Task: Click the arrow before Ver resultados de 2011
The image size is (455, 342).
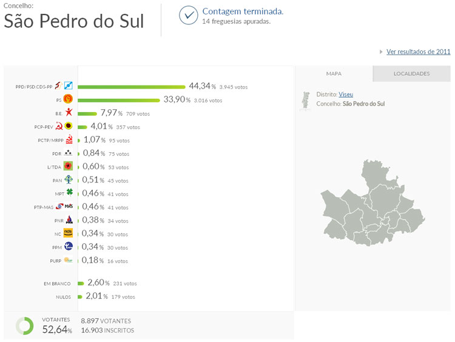Action: 381,52
